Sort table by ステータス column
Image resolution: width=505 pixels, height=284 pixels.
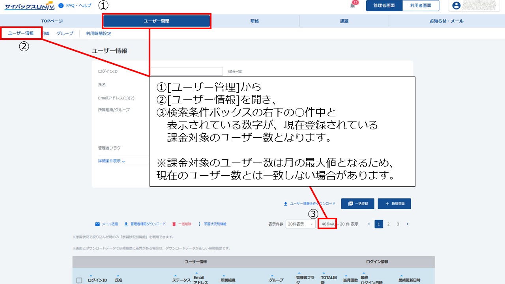[181, 279]
